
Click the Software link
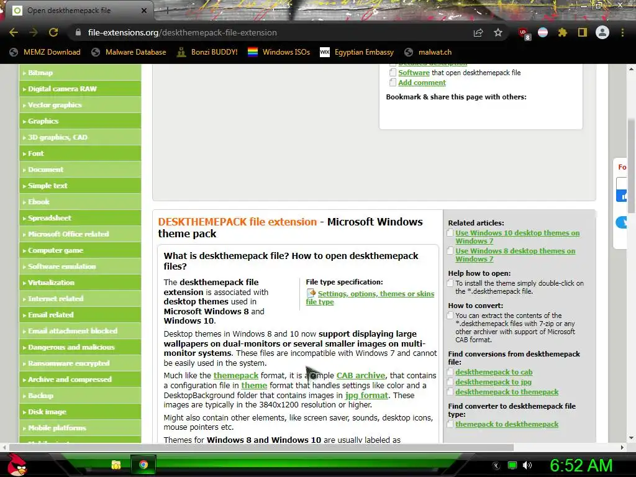tap(414, 73)
